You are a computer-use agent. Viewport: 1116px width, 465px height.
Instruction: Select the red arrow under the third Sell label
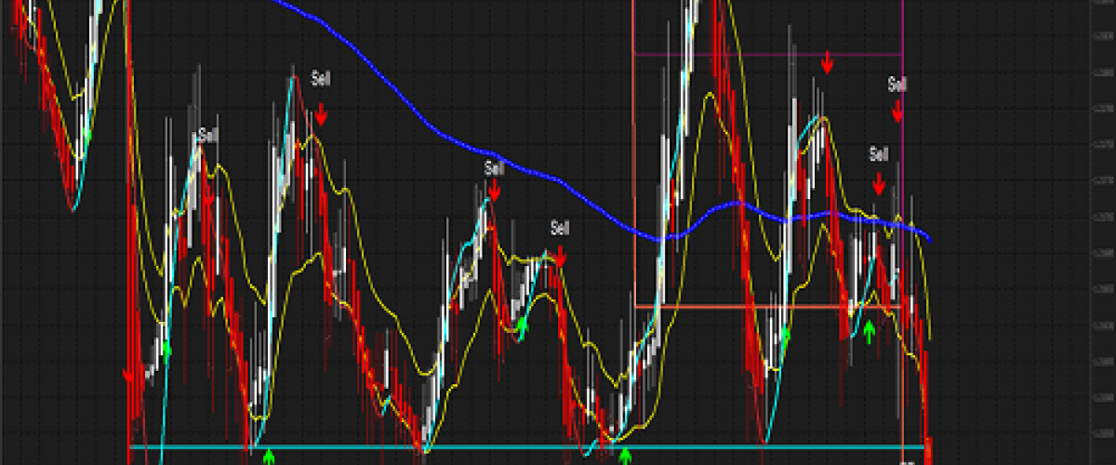click(x=494, y=191)
